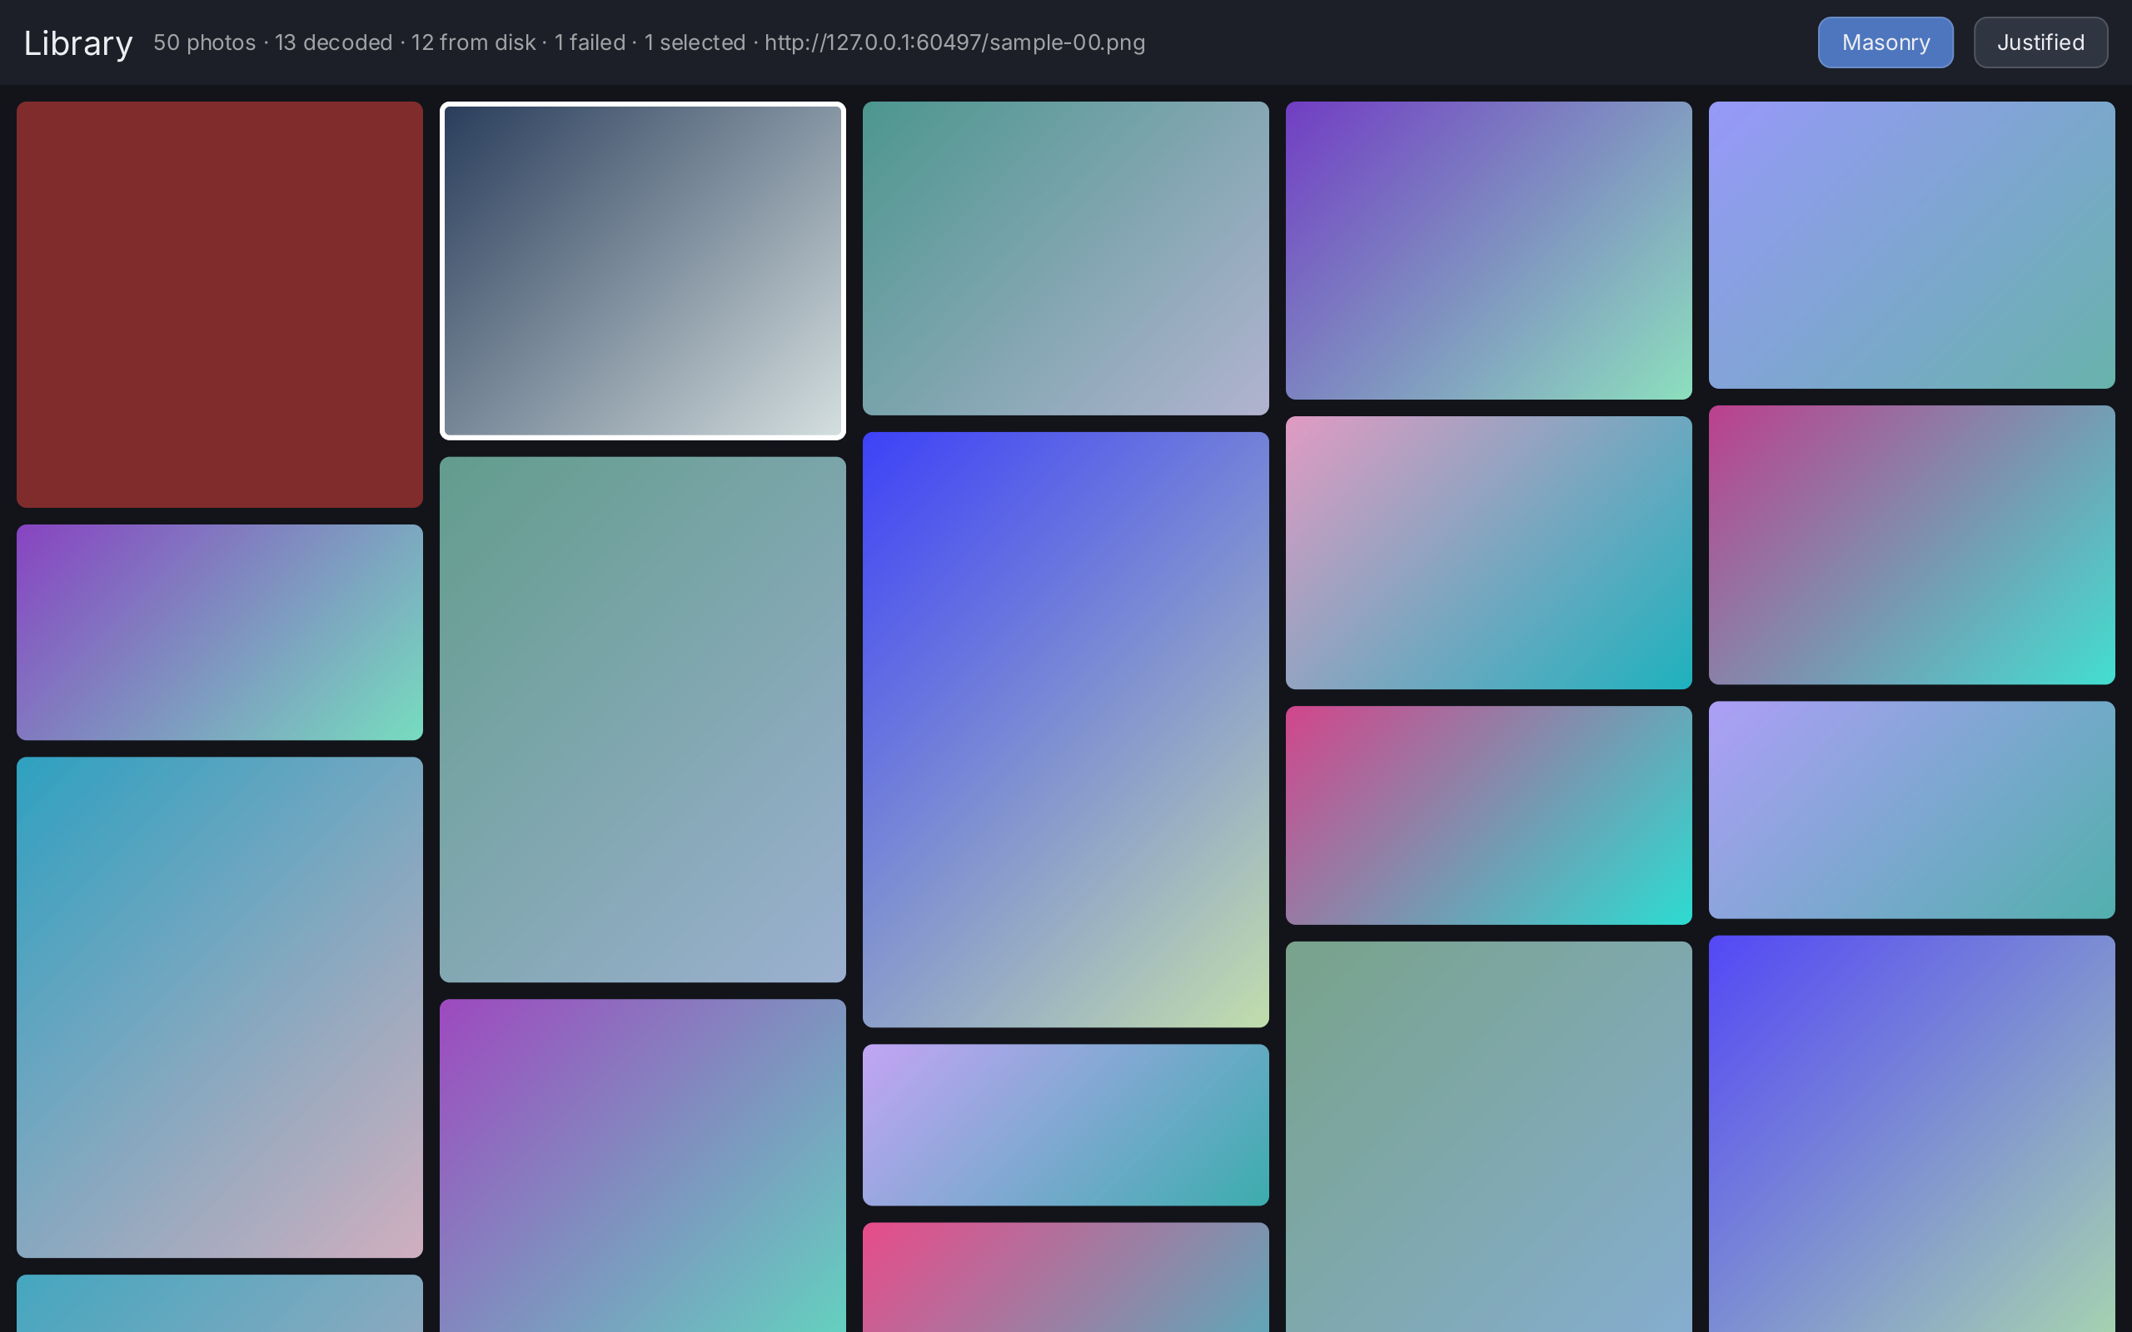Switch to the Justified layout
The width and height of the screenshot is (2132, 1332).
click(2040, 42)
